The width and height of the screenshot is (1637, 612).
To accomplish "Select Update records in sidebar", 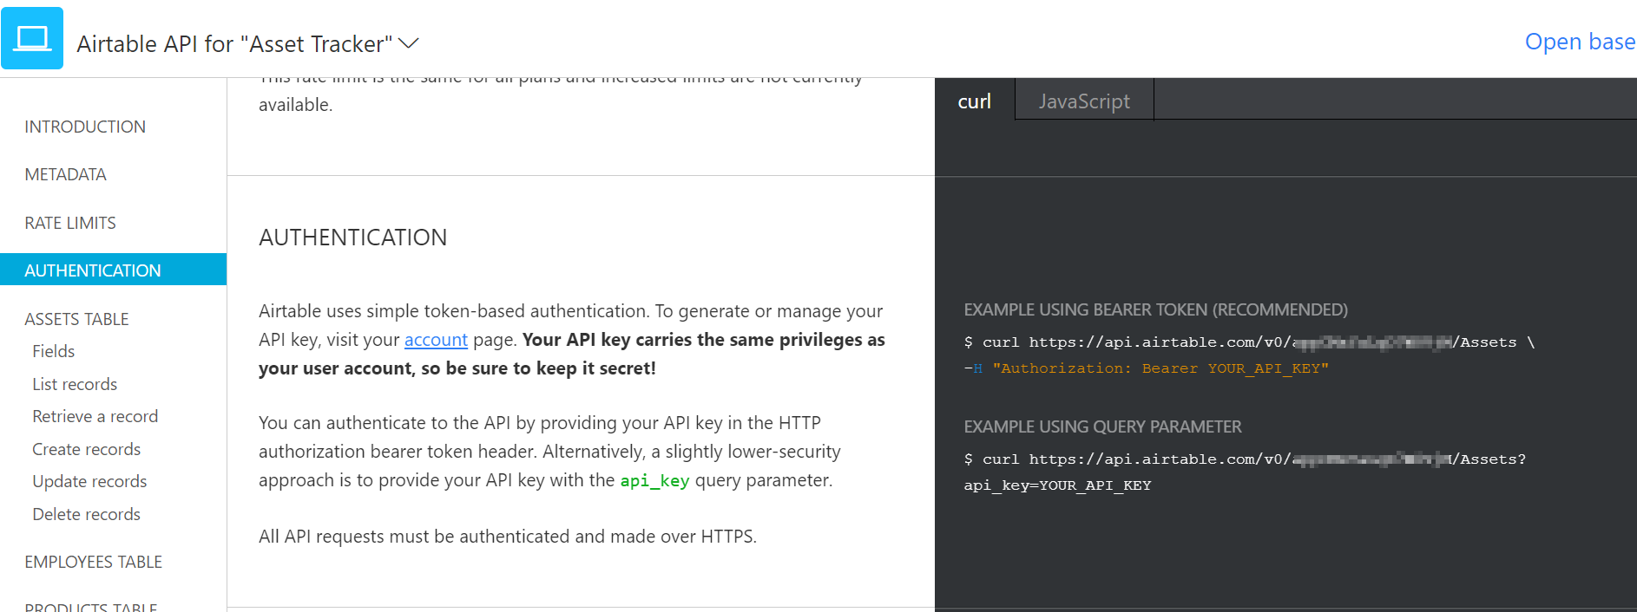I will 89,481.
